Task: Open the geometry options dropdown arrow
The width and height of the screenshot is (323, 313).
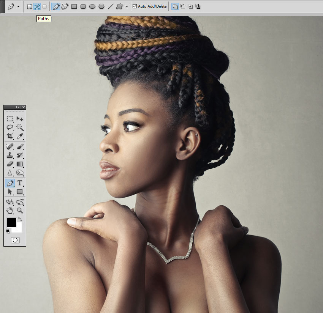Action: coord(127,6)
